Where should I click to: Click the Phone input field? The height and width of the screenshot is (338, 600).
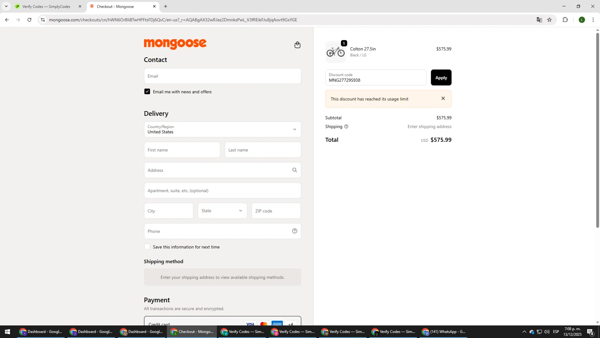click(x=222, y=231)
